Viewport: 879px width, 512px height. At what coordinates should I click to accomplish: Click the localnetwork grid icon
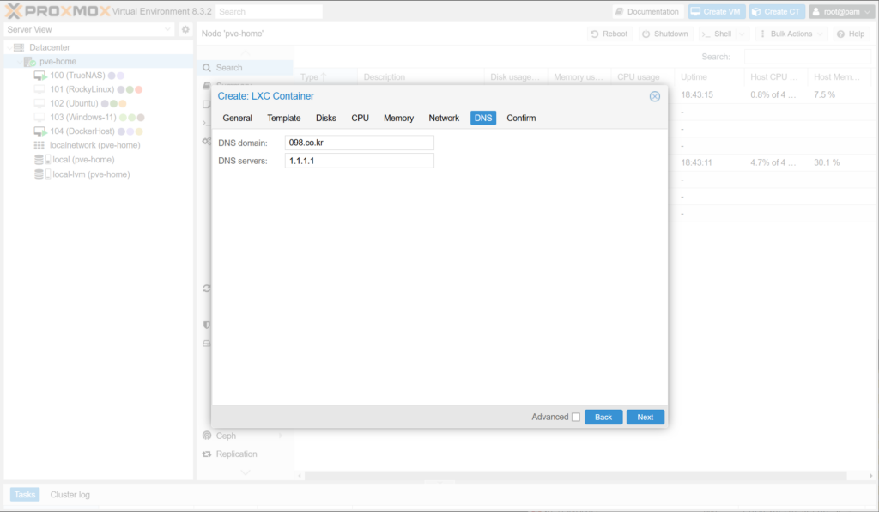[39, 146]
